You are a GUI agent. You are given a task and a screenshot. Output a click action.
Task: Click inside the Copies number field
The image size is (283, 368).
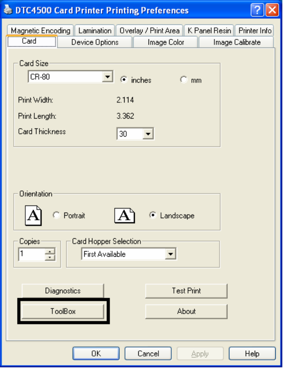[32, 254]
